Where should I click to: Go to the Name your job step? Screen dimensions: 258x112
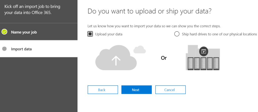24,32
